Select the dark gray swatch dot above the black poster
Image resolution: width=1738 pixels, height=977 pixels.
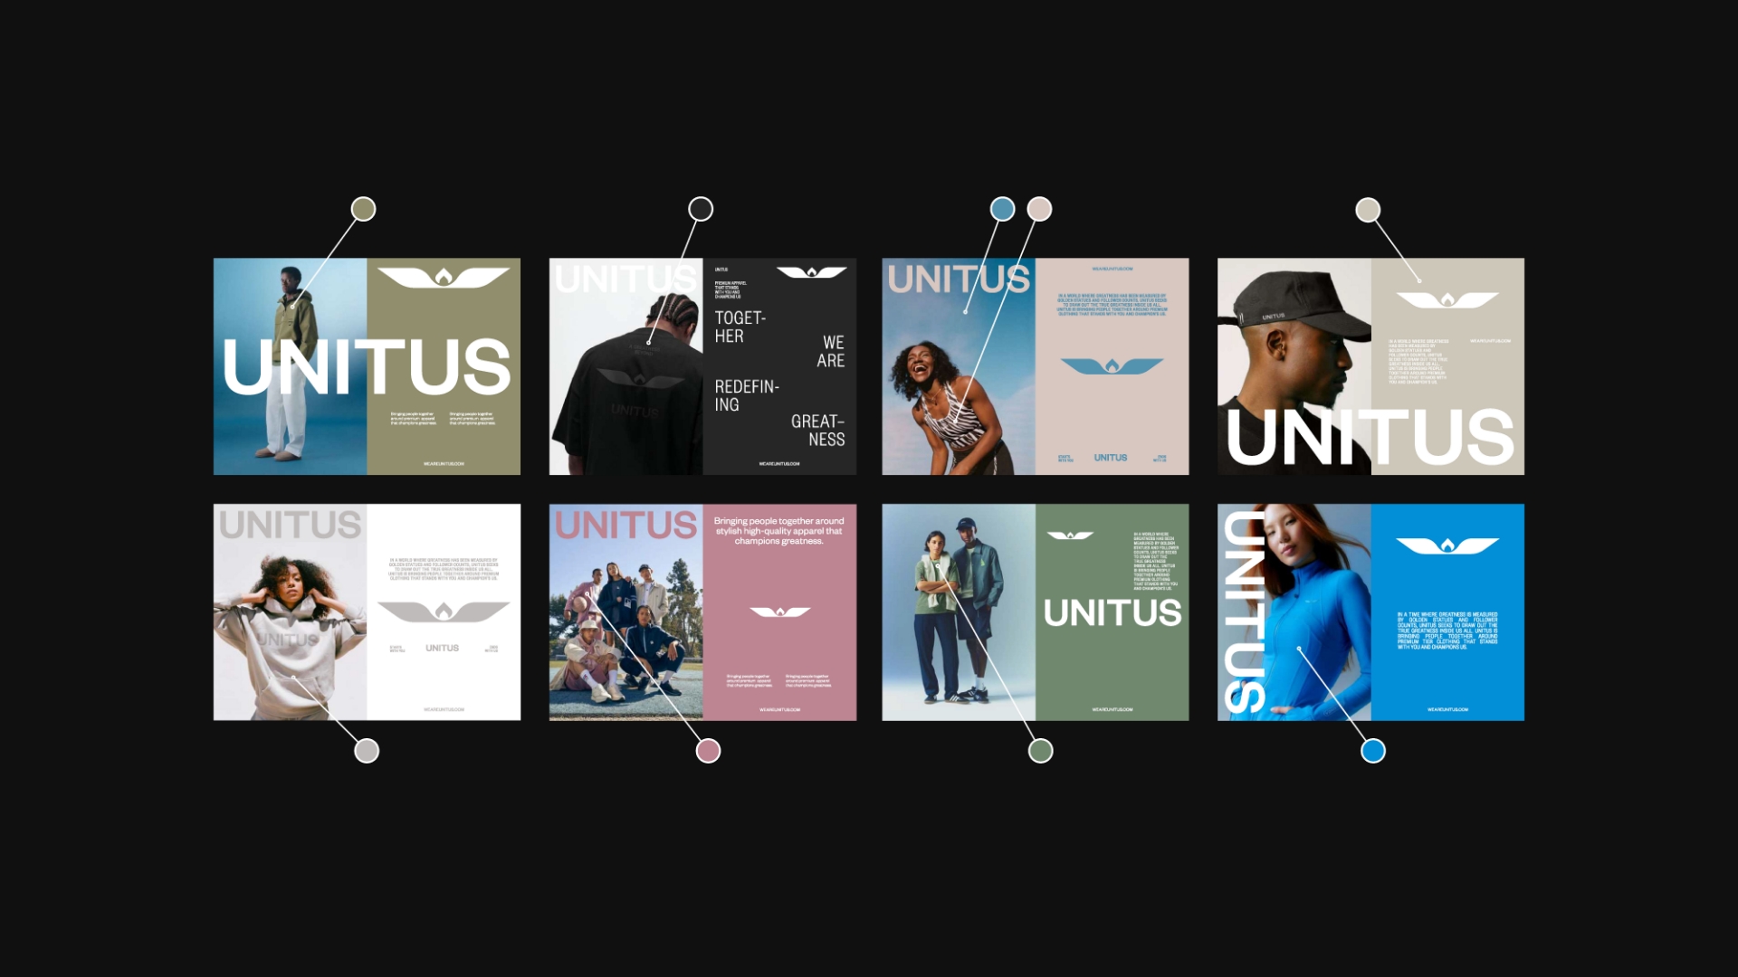pos(700,208)
